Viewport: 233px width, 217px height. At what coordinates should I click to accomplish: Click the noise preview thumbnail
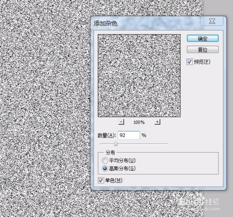tap(139, 76)
